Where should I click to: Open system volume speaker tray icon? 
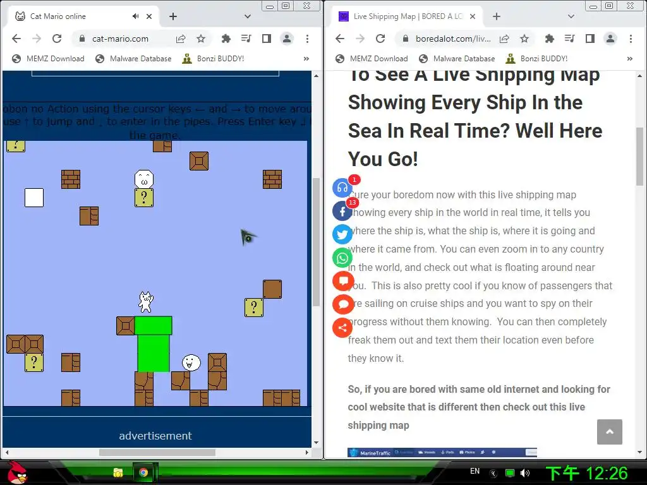click(525, 473)
